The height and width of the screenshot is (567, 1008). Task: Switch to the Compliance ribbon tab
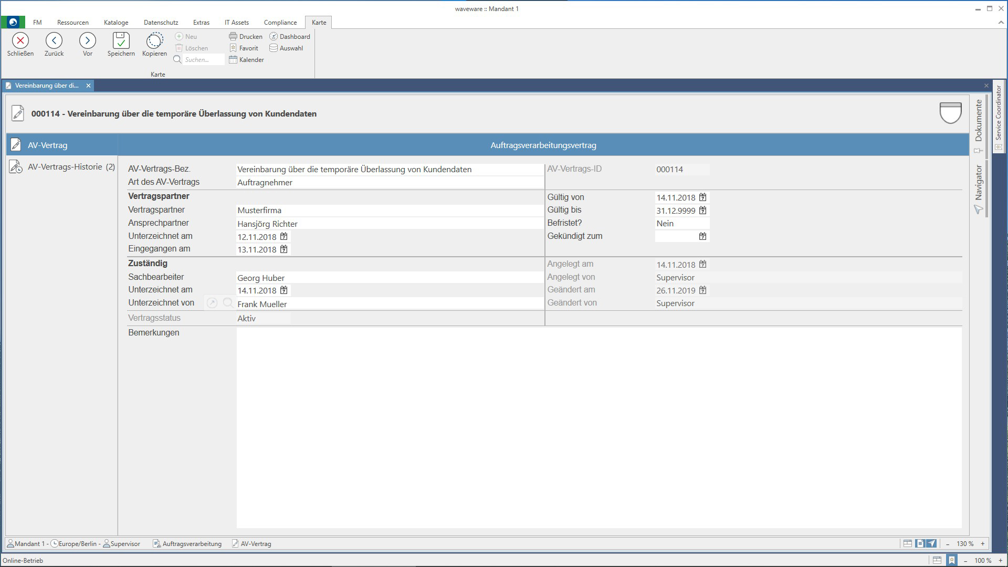[280, 23]
